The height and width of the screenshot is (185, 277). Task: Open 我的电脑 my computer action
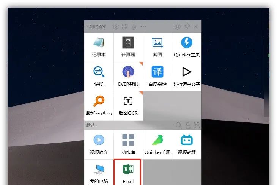point(99,172)
